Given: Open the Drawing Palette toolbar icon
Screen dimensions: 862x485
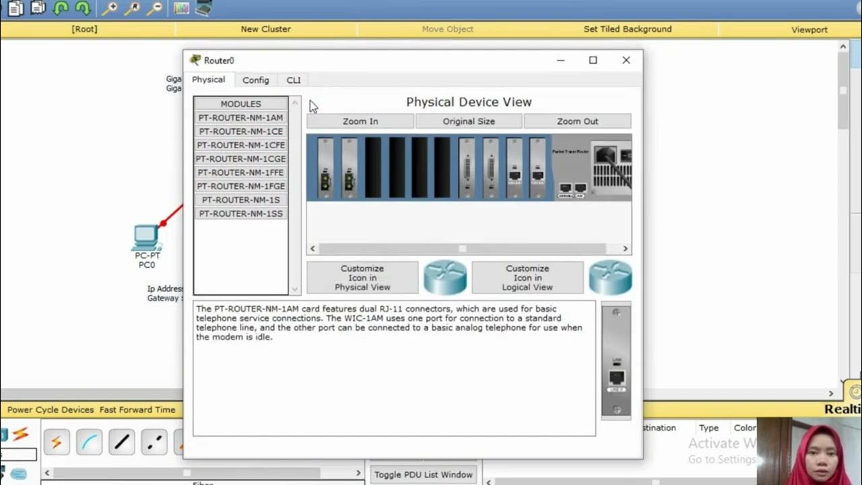Looking at the screenshot, I should click(x=181, y=8).
